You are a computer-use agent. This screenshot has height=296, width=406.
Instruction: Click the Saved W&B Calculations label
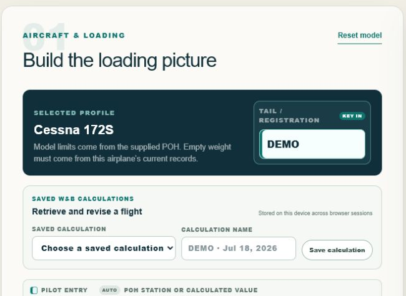pyautogui.click(x=83, y=199)
